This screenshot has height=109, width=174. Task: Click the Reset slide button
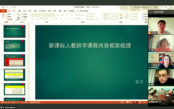[x=25, y=17]
